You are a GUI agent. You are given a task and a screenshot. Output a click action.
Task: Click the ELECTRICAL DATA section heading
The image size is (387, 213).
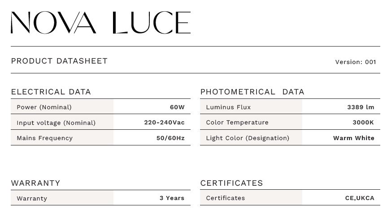51,92
